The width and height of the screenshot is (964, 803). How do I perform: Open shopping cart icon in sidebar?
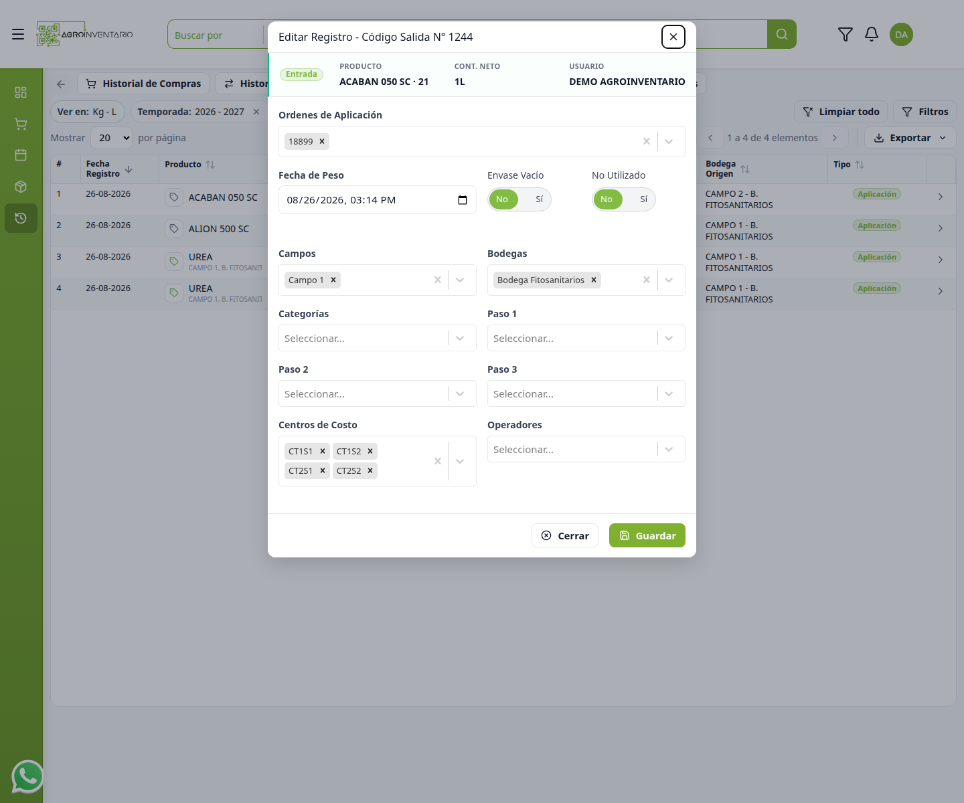[21, 124]
